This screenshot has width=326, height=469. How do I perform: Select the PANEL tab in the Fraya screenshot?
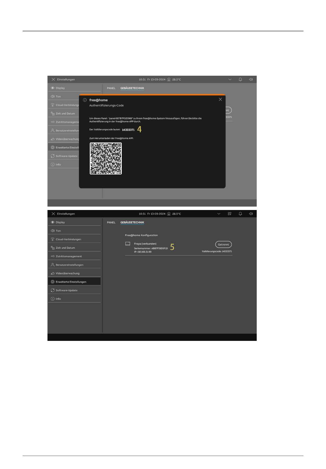coord(111,222)
